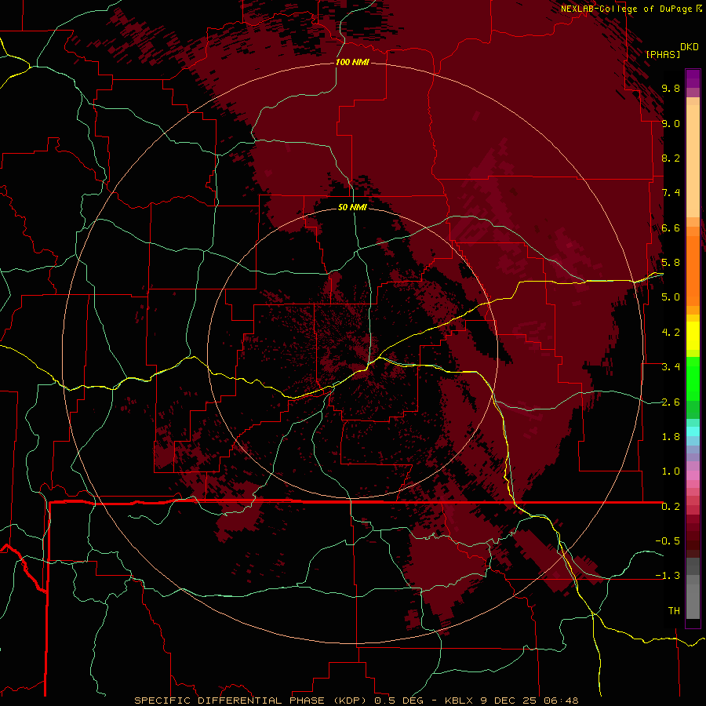706x706 pixels.
Task: Click the [PHAS] legend label
Action: [663, 55]
